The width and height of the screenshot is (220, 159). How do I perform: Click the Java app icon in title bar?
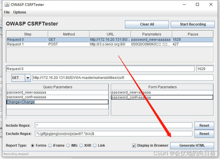pos(7,4)
